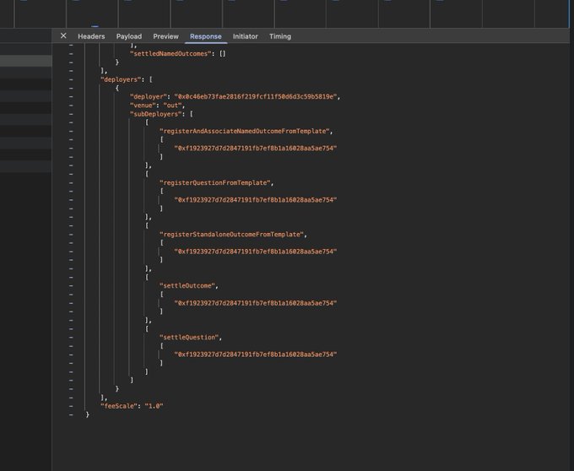Select the "1.0" feeScale value
The height and width of the screenshot is (471, 574).
[154, 406]
